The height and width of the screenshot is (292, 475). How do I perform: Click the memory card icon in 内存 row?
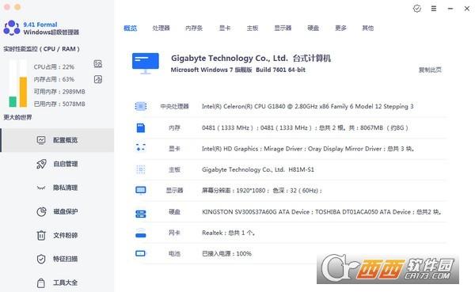tap(141, 128)
